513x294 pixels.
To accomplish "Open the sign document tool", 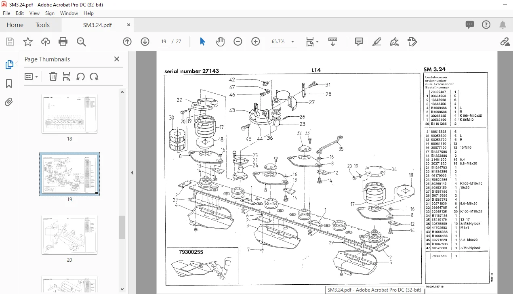I will (x=394, y=42).
